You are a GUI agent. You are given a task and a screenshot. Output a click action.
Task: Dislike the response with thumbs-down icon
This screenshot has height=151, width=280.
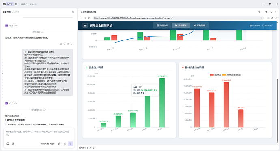point(65,44)
